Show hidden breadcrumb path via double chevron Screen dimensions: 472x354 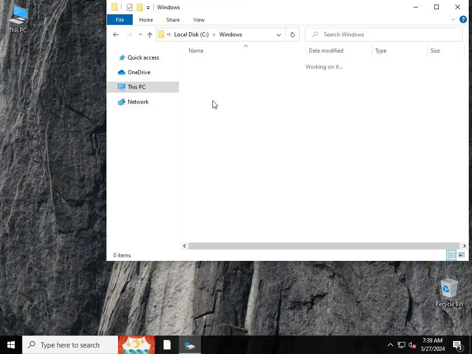point(169,35)
